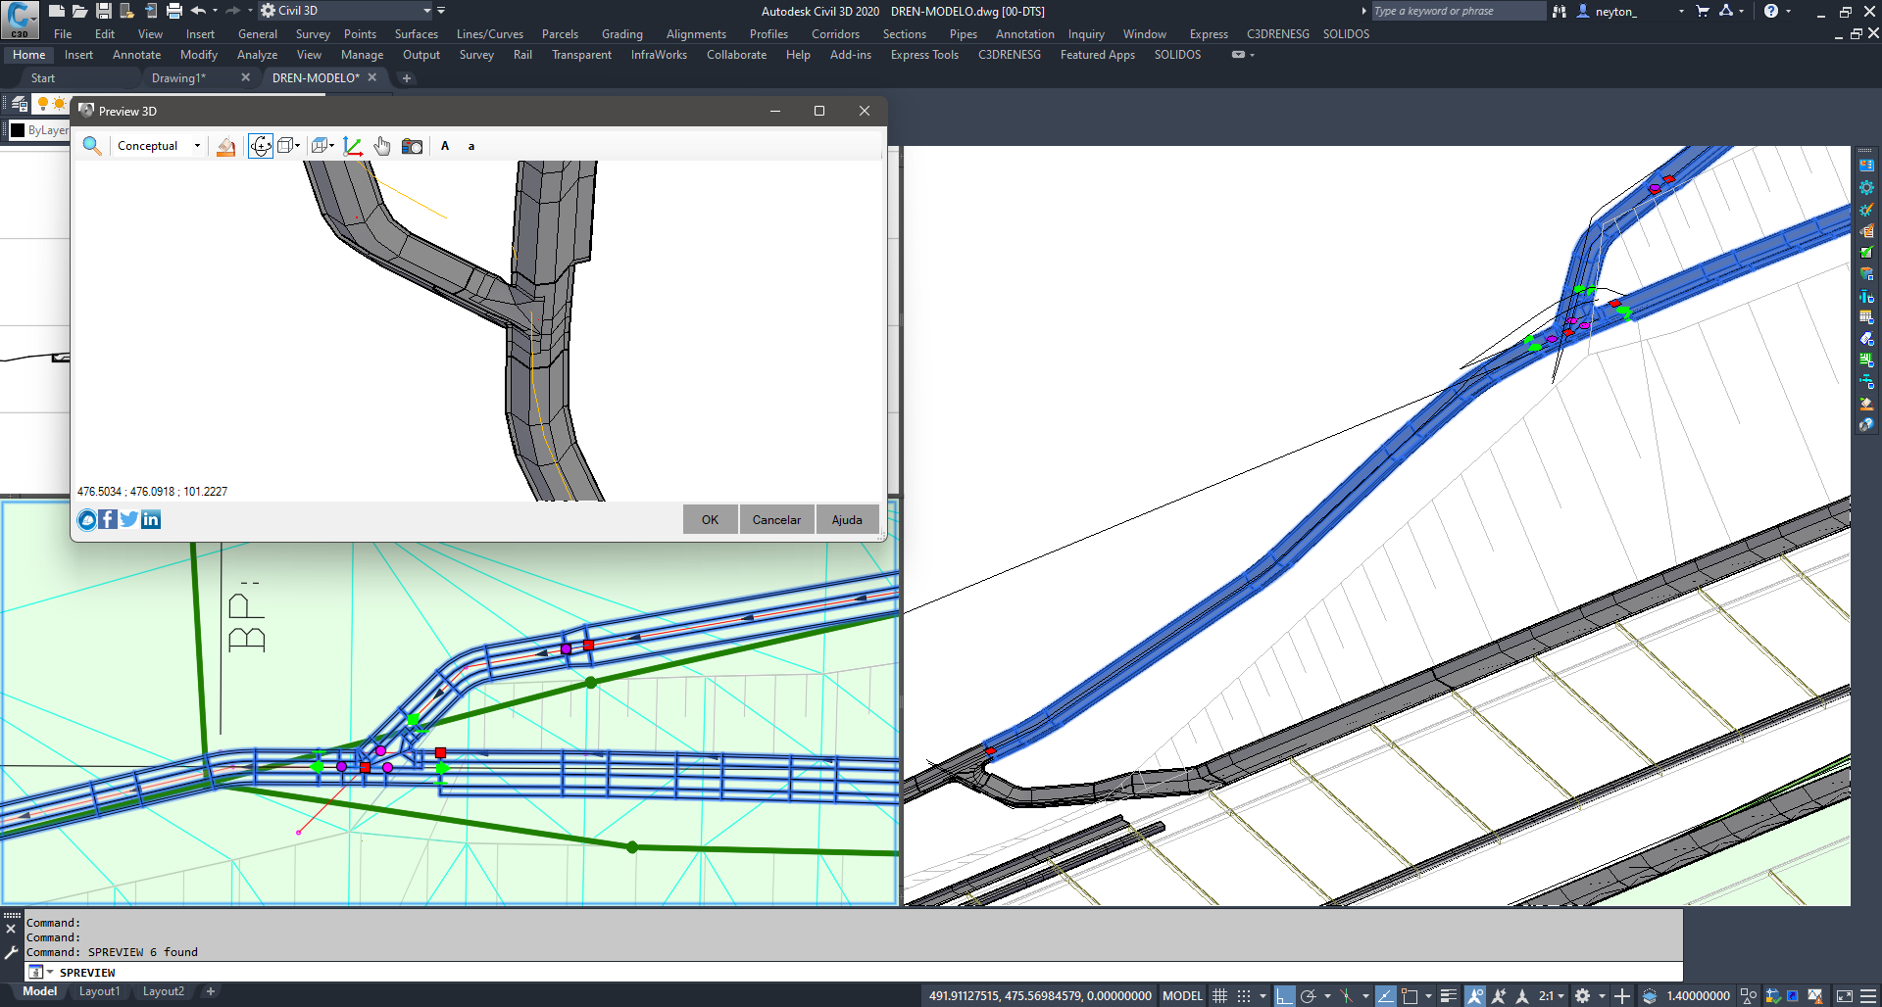The image size is (1882, 1007).
Task: Click the ByLayer color control
Action: pos(41,129)
